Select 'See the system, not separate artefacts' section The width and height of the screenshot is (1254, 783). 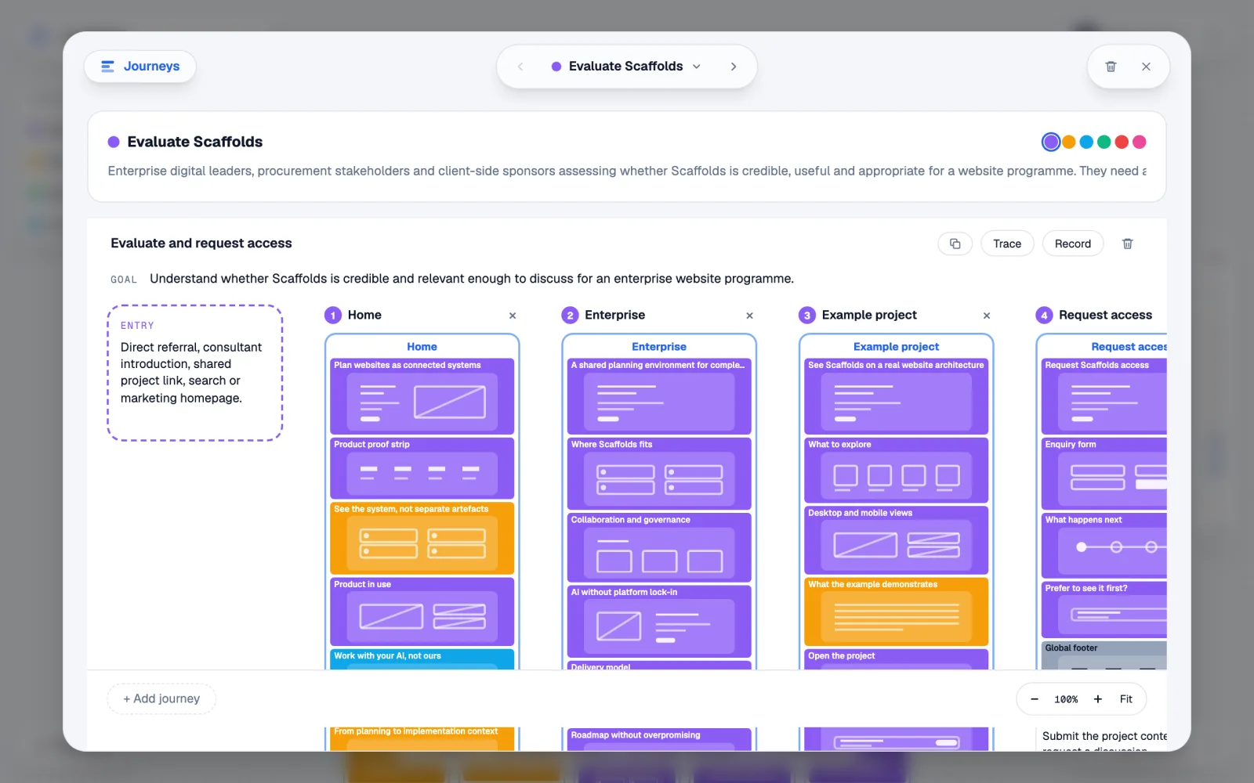422,539
